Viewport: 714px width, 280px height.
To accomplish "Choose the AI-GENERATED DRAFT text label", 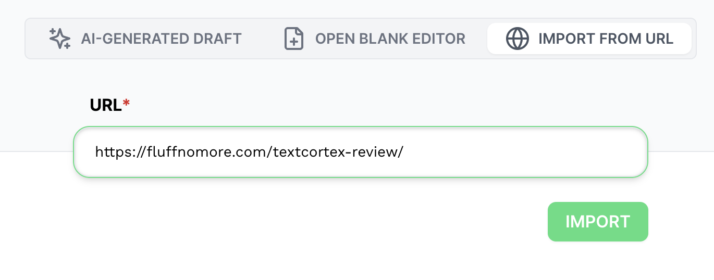I will [x=161, y=39].
